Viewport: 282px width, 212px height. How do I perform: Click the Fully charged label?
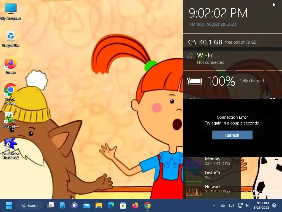tap(251, 81)
